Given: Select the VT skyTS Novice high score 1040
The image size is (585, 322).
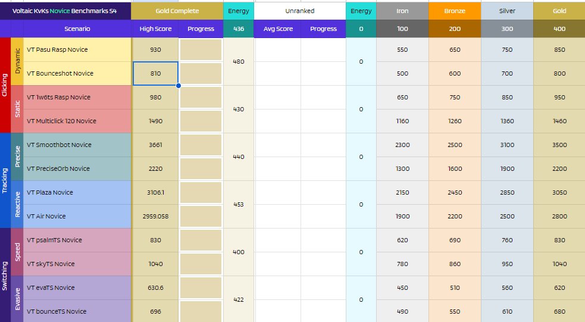Looking at the screenshot, I should pos(155,264).
